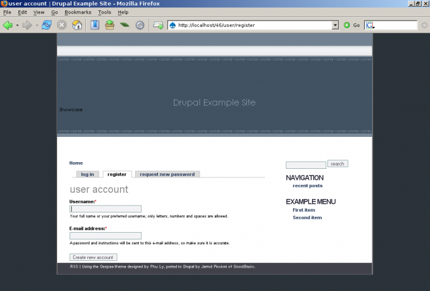Click the EXAMPLE MENU block heading
Screen dimensions: 430x291
point(311,201)
